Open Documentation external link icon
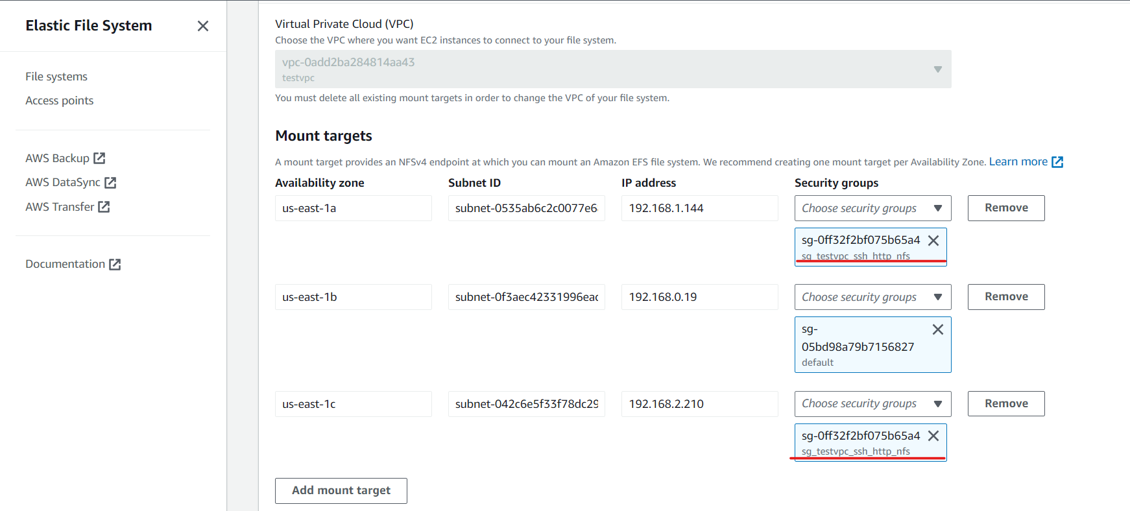Image resolution: width=1130 pixels, height=511 pixels. 115,265
